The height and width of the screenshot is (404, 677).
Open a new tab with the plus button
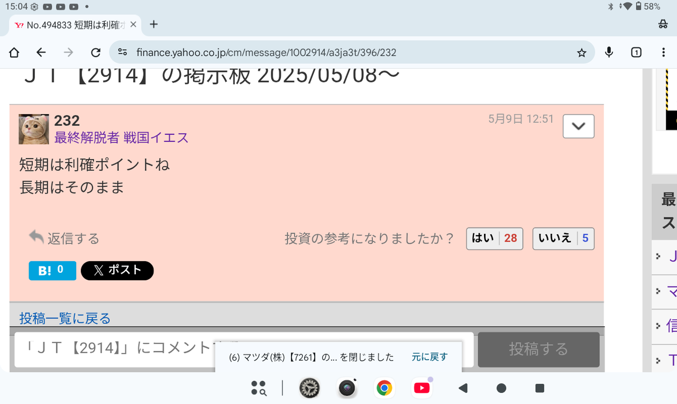pyautogui.click(x=153, y=24)
